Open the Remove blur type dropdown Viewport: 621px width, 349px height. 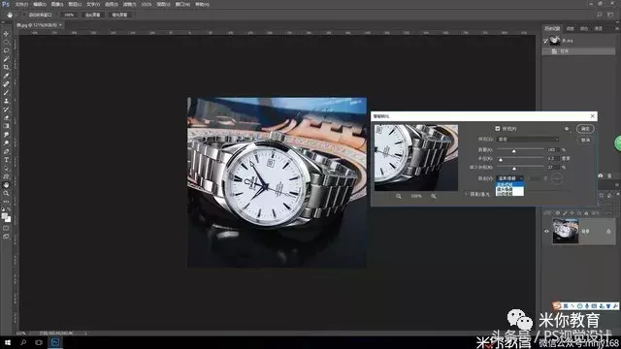coord(509,178)
